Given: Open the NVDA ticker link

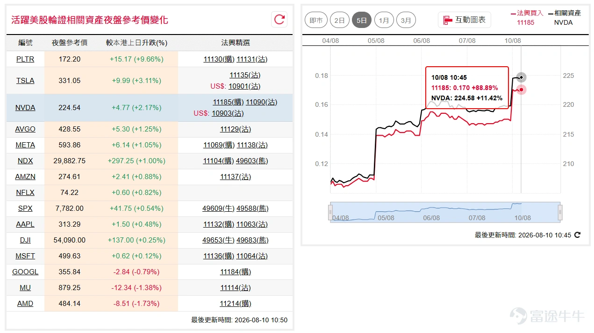Looking at the screenshot, I should [25, 108].
